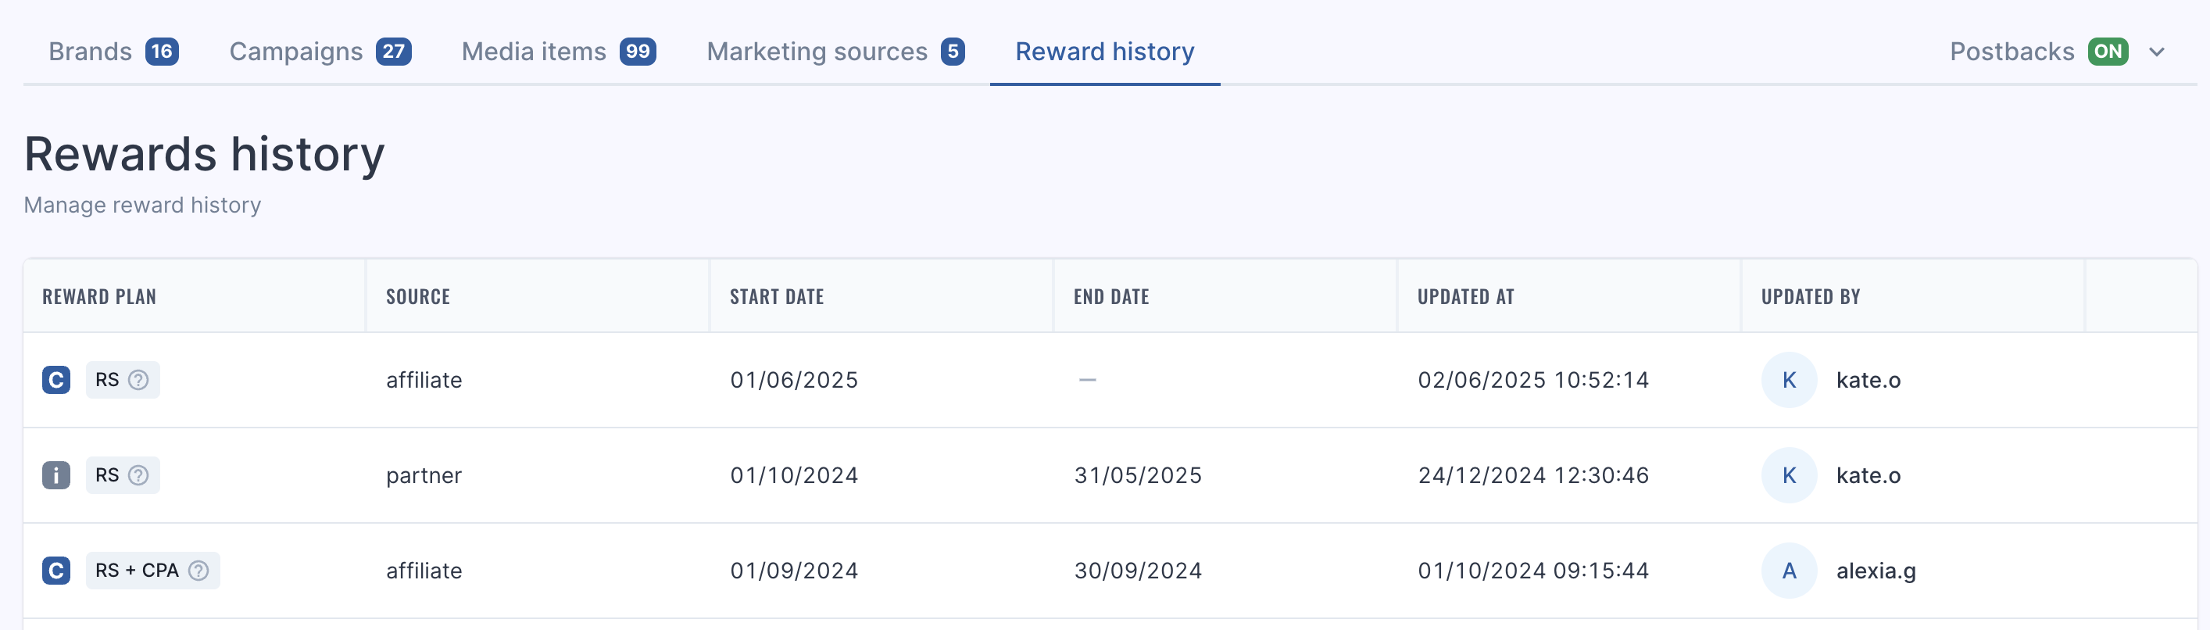2210x630 pixels.
Task: Open help icon next to partner row RS
Action: point(138,474)
